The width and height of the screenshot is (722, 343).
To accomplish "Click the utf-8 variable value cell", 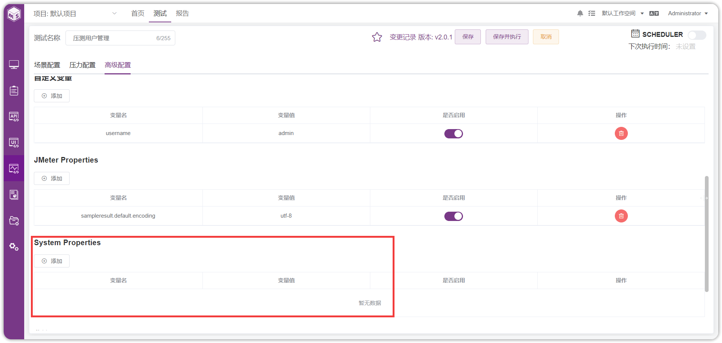I will pyautogui.click(x=286, y=216).
